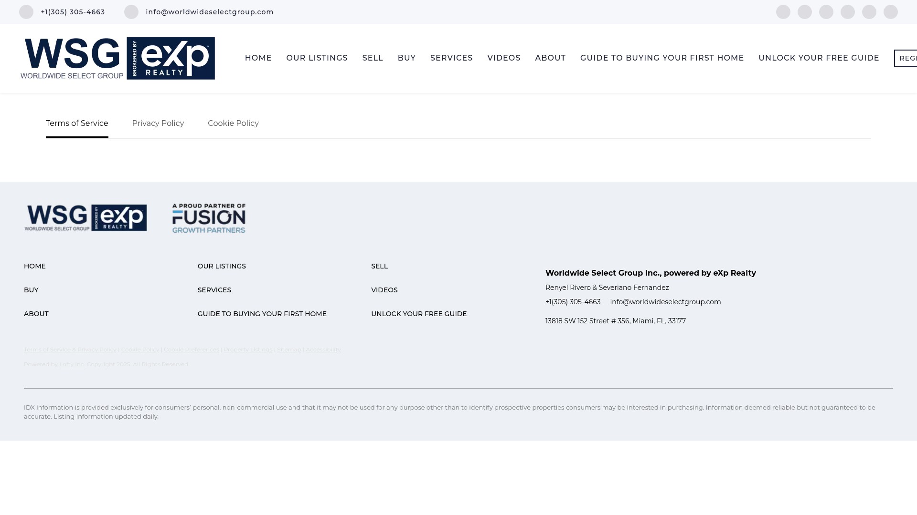Open SERVICES in the top navigation
Screen dimensions: 917x515
(x=451, y=58)
